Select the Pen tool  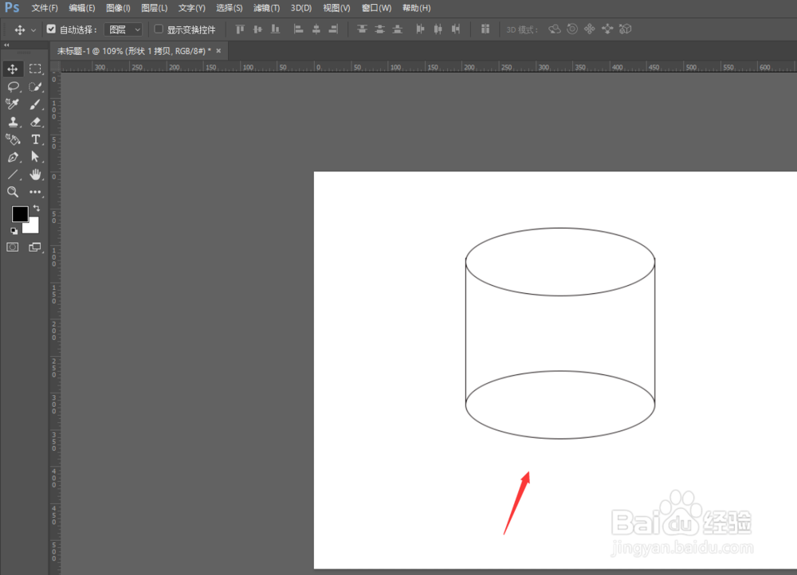coord(13,157)
